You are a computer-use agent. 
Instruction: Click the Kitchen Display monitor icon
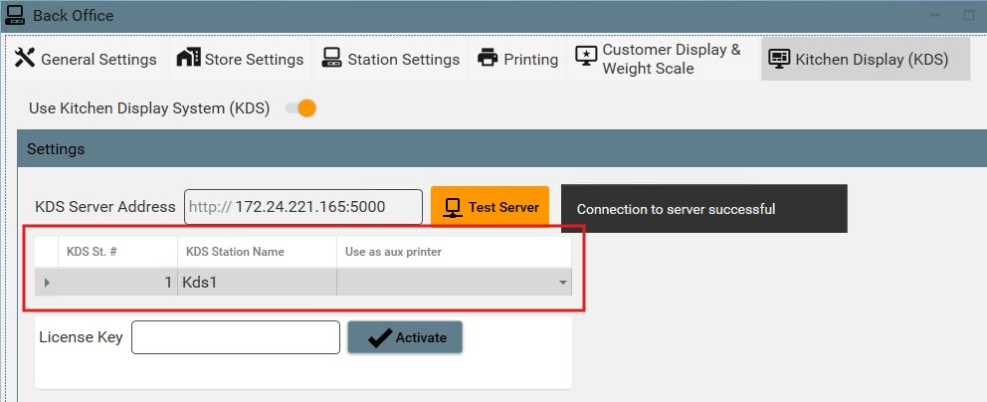[x=779, y=59]
